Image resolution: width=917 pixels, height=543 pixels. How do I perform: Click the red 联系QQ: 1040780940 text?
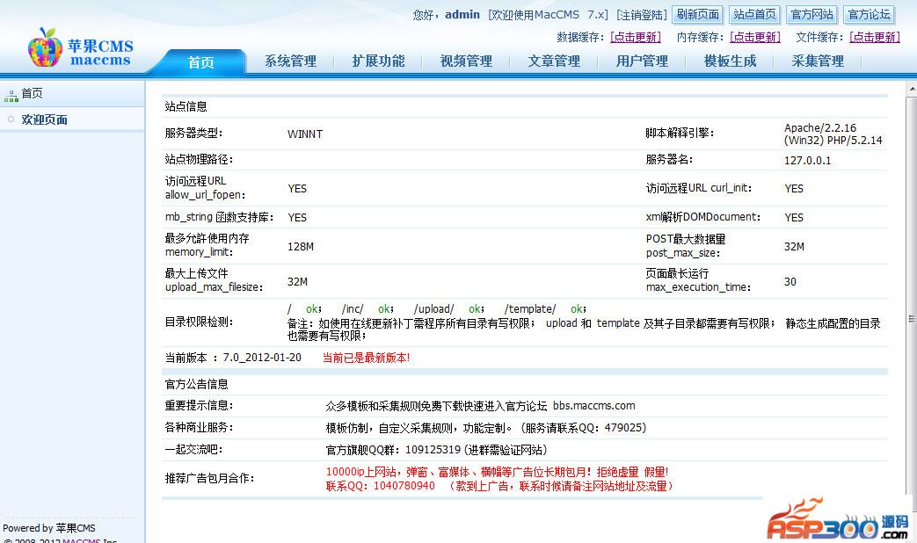(x=380, y=486)
